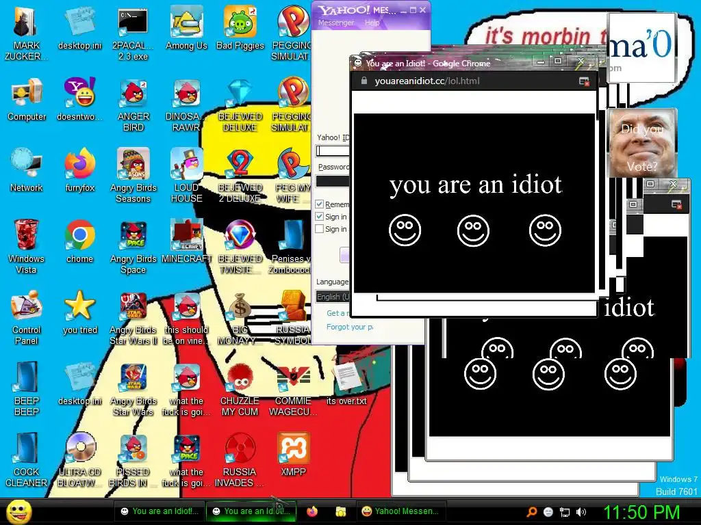
Task: Open the Messenger menu in Yahoo Messenger
Action: pyautogui.click(x=335, y=23)
